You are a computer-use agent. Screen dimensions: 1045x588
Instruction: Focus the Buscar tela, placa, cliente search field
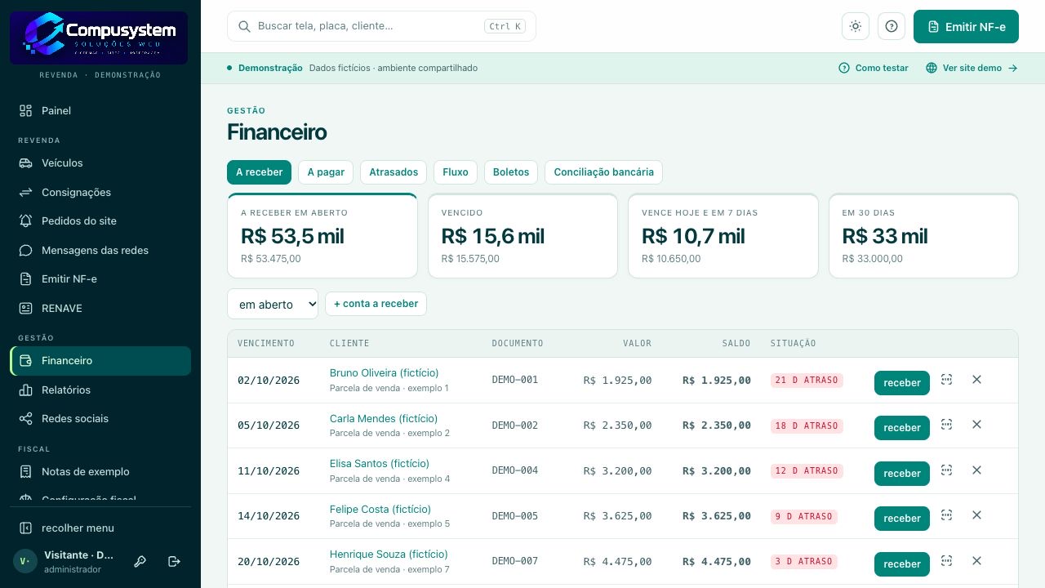tap(381, 26)
